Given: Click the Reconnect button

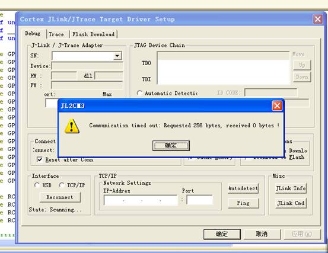Looking at the screenshot, I should [x=60, y=197].
